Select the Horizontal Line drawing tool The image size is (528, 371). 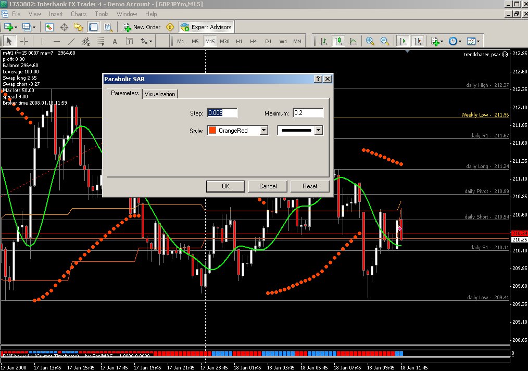[x=57, y=42]
